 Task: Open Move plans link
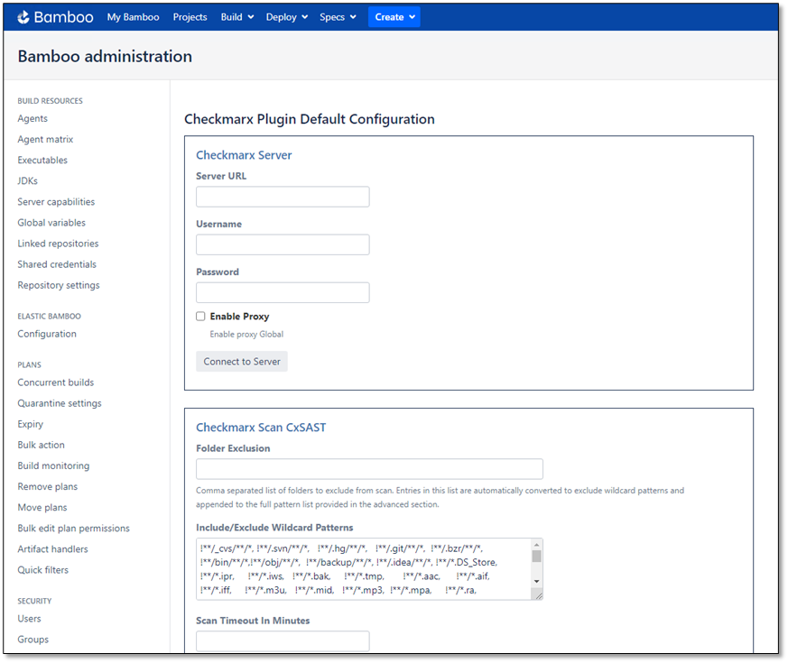(42, 508)
